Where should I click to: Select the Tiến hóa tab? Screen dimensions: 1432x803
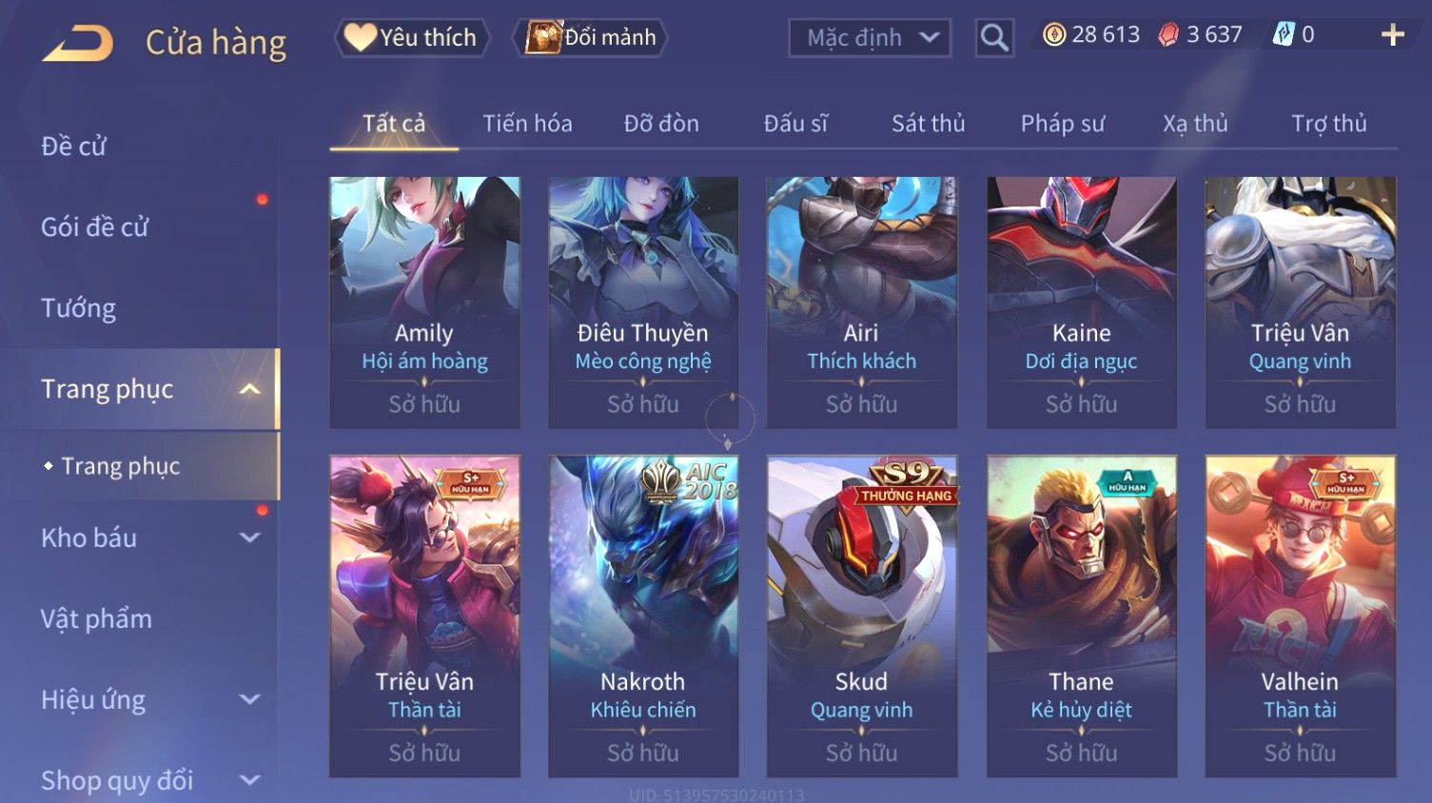click(x=527, y=124)
